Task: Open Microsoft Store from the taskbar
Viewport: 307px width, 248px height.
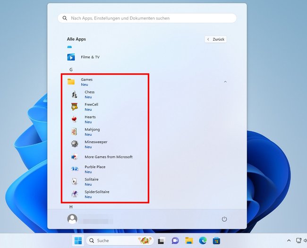Action: click(216, 240)
